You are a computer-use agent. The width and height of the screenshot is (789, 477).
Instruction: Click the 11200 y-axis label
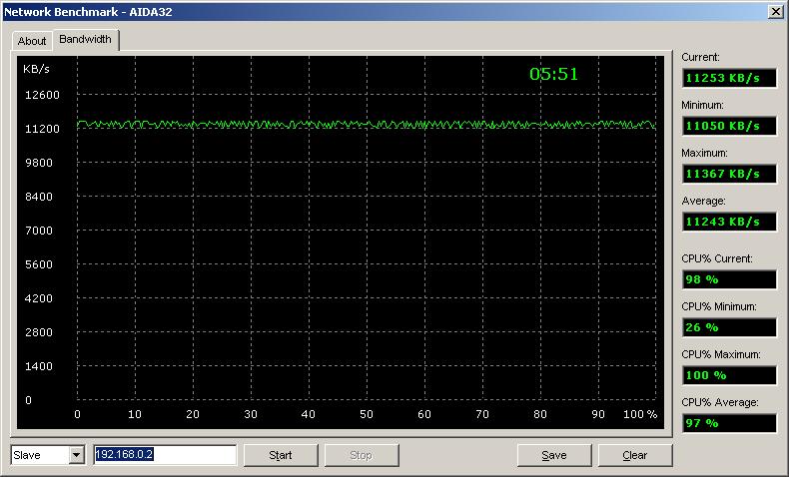tap(42, 129)
